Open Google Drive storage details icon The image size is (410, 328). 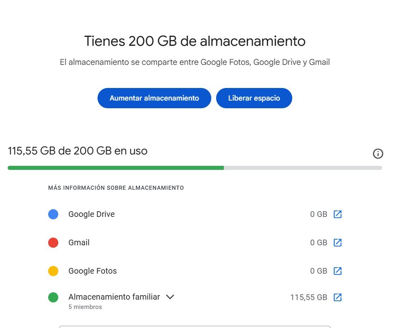(x=338, y=214)
